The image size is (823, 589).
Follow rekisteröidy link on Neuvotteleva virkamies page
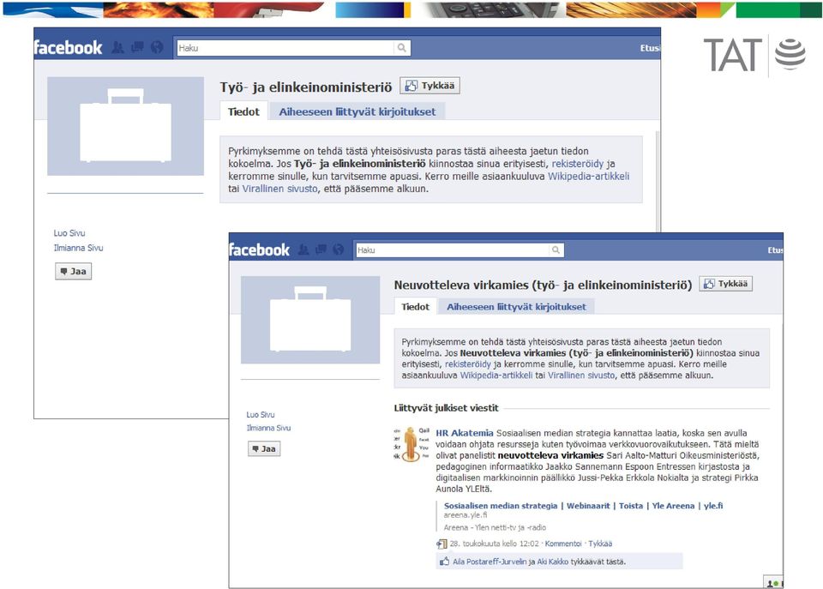click(x=468, y=364)
